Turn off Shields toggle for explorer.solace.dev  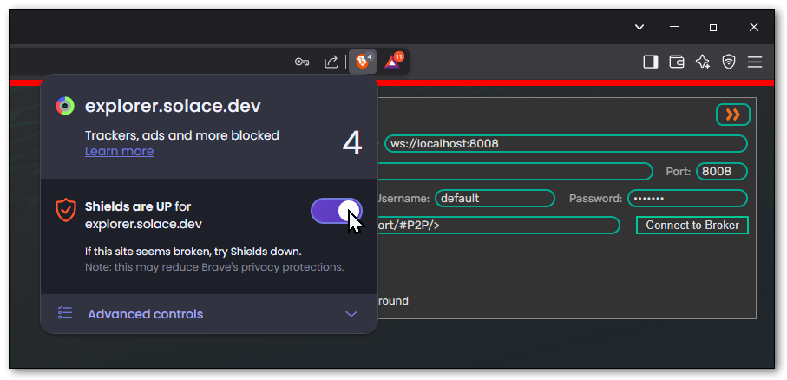pos(337,210)
